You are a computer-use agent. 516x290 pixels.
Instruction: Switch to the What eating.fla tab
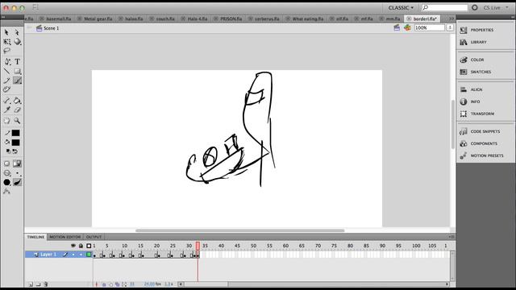point(308,19)
